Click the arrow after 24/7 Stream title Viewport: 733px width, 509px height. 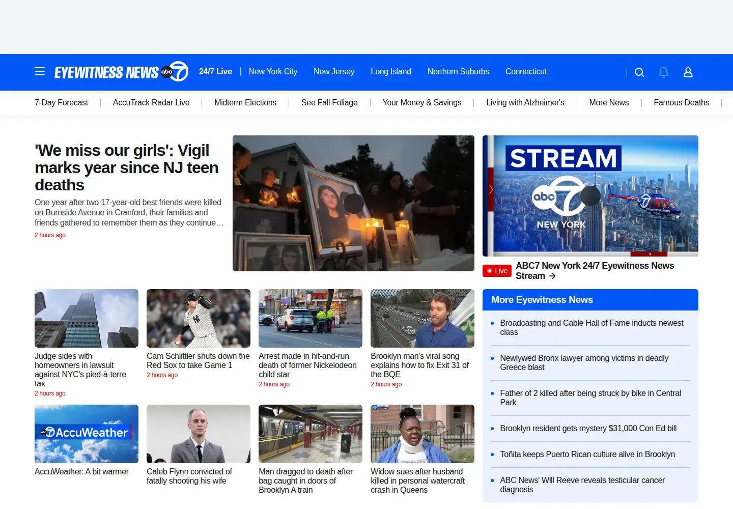552,276
